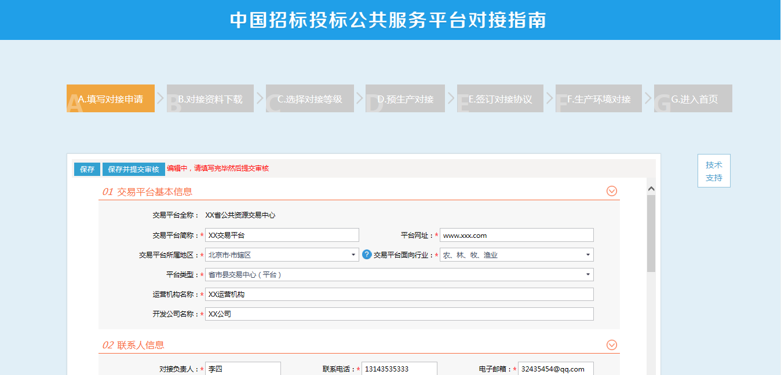Open step G.进入首页

click(694, 99)
